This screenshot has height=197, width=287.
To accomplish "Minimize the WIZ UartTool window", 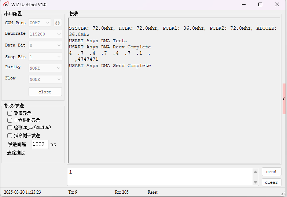I will (243, 4).
